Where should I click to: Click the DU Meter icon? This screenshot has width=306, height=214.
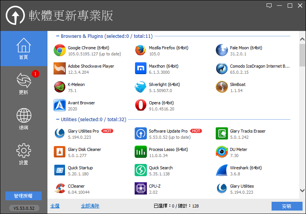tap(222, 152)
